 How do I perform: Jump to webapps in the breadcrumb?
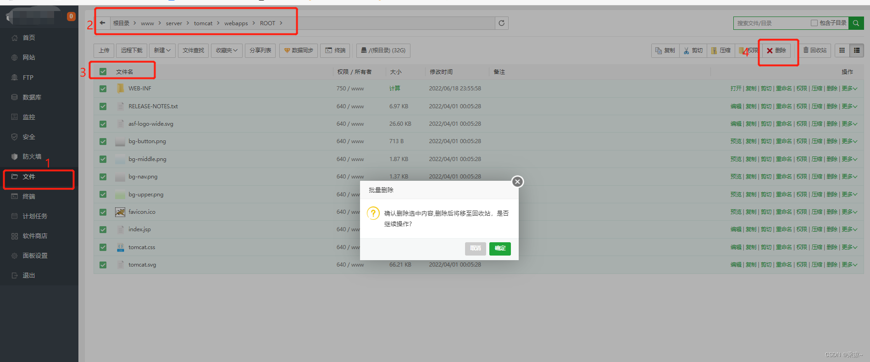236,23
